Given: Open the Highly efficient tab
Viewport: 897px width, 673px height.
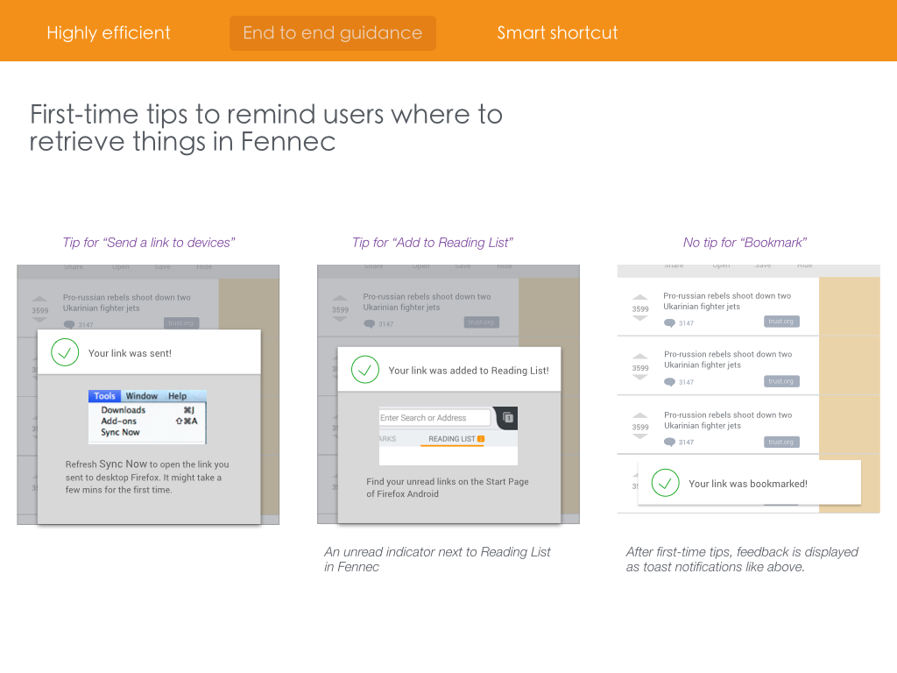Looking at the screenshot, I should [109, 32].
